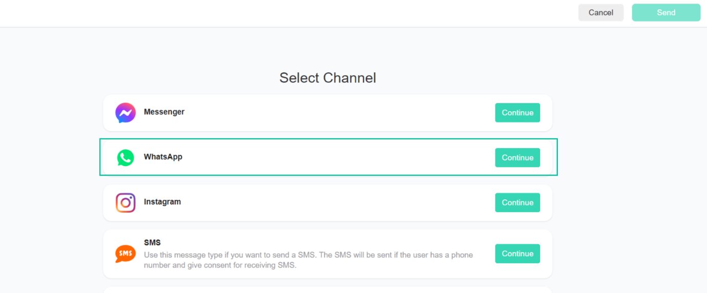Click the Select Channel heading
Image resolution: width=707 pixels, height=293 pixels.
point(328,78)
